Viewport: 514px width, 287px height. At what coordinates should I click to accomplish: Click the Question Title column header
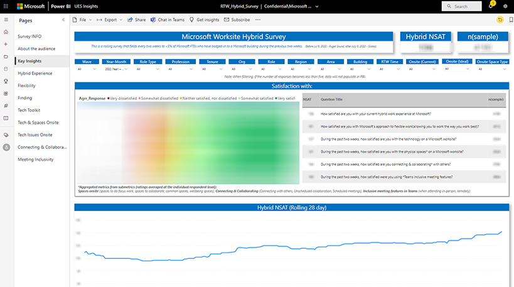tap(331, 99)
